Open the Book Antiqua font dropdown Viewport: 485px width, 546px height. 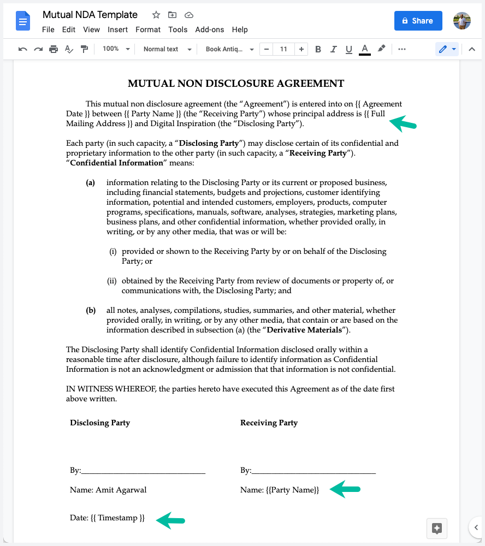pos(229,49)
